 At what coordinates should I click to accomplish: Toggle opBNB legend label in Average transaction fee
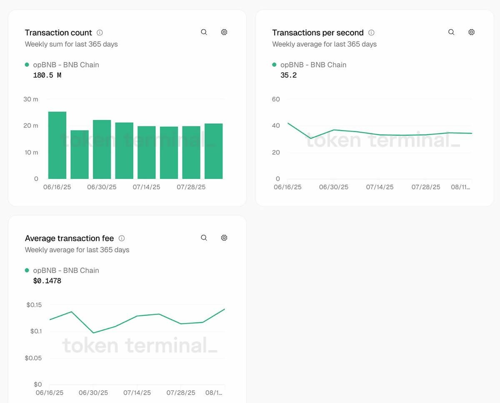[66, 270]
